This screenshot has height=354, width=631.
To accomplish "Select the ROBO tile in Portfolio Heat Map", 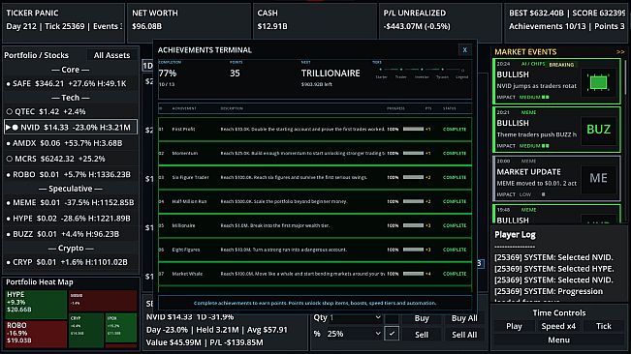I will point(36,334).
